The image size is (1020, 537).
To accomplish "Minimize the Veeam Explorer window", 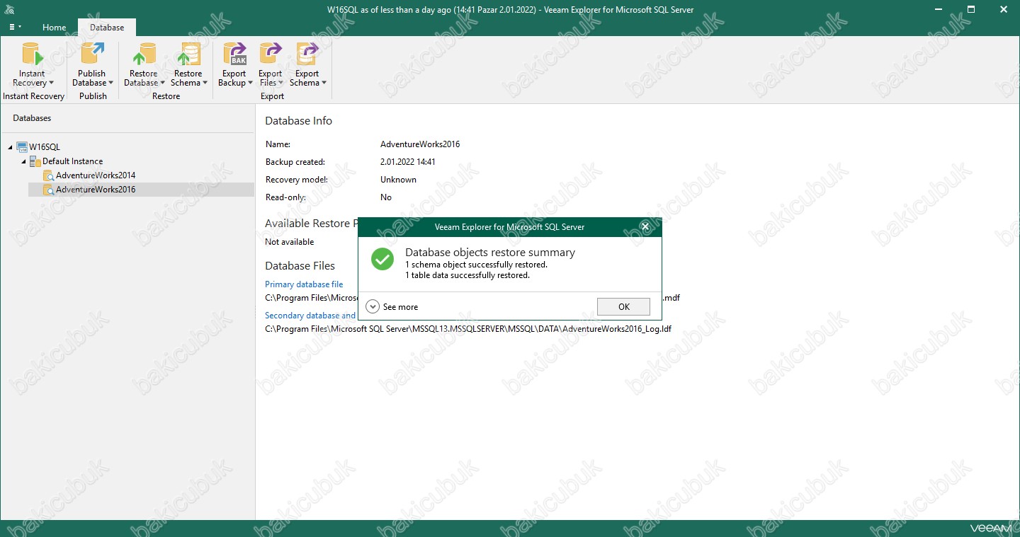I will coord(939,9).
